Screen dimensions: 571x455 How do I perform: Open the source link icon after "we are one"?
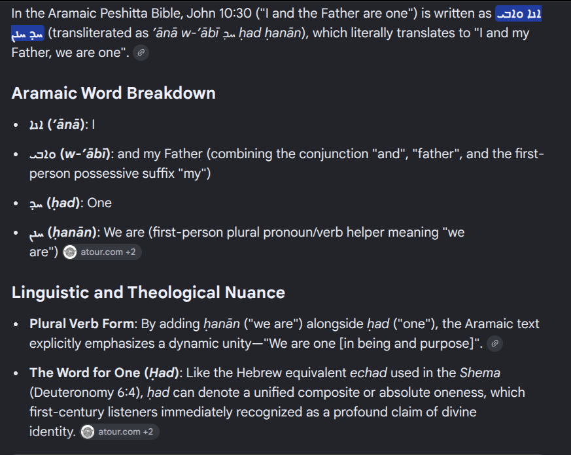coord(141,53)
